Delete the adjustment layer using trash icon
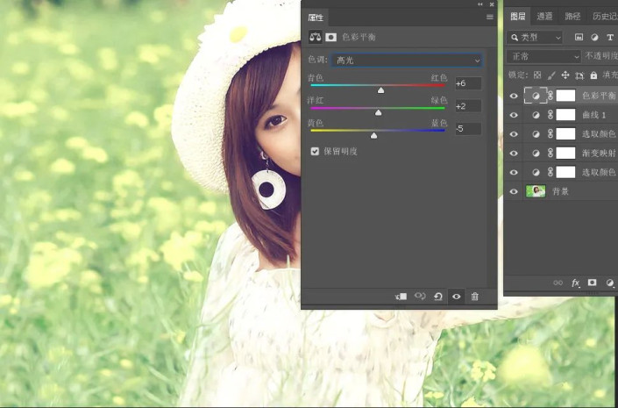618x408 pixels. click(474, 297)
